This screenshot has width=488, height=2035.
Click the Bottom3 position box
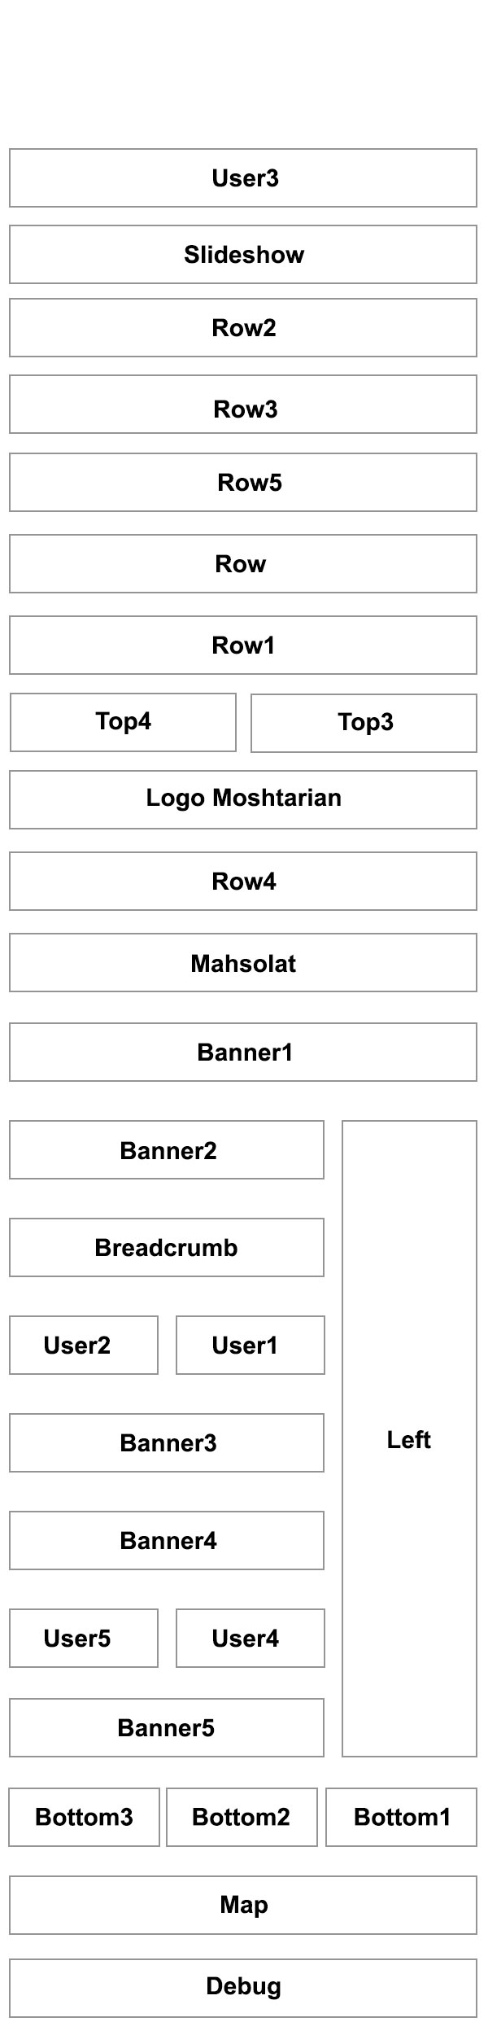pyautogui.click(x=84, y=1818)
